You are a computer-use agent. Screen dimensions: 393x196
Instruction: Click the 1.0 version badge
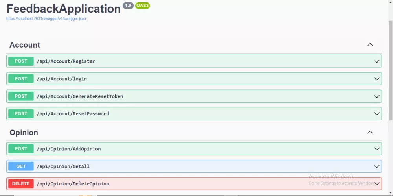128,5
